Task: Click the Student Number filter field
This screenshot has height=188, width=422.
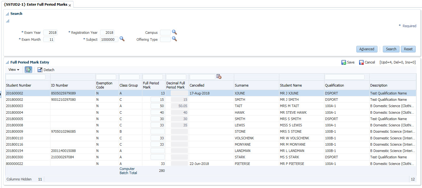Action: [x=26, y=77]
